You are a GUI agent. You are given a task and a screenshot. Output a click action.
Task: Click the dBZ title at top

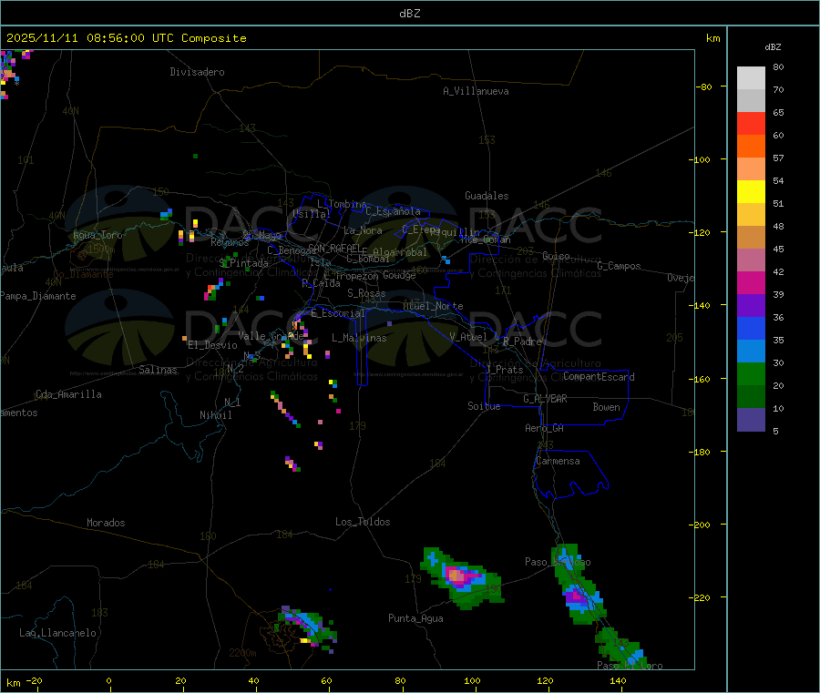pyautogui.click(x=409, y=14)
